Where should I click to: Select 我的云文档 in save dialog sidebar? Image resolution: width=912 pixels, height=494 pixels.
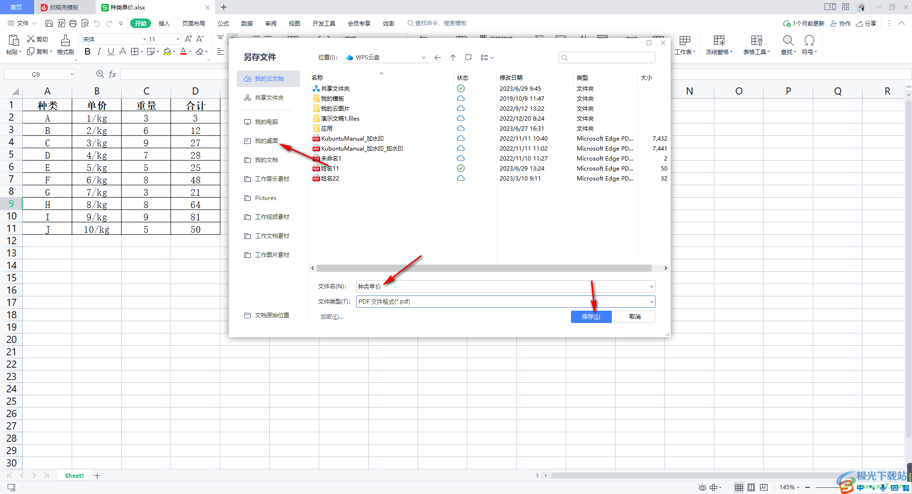(x=268, y=79)
